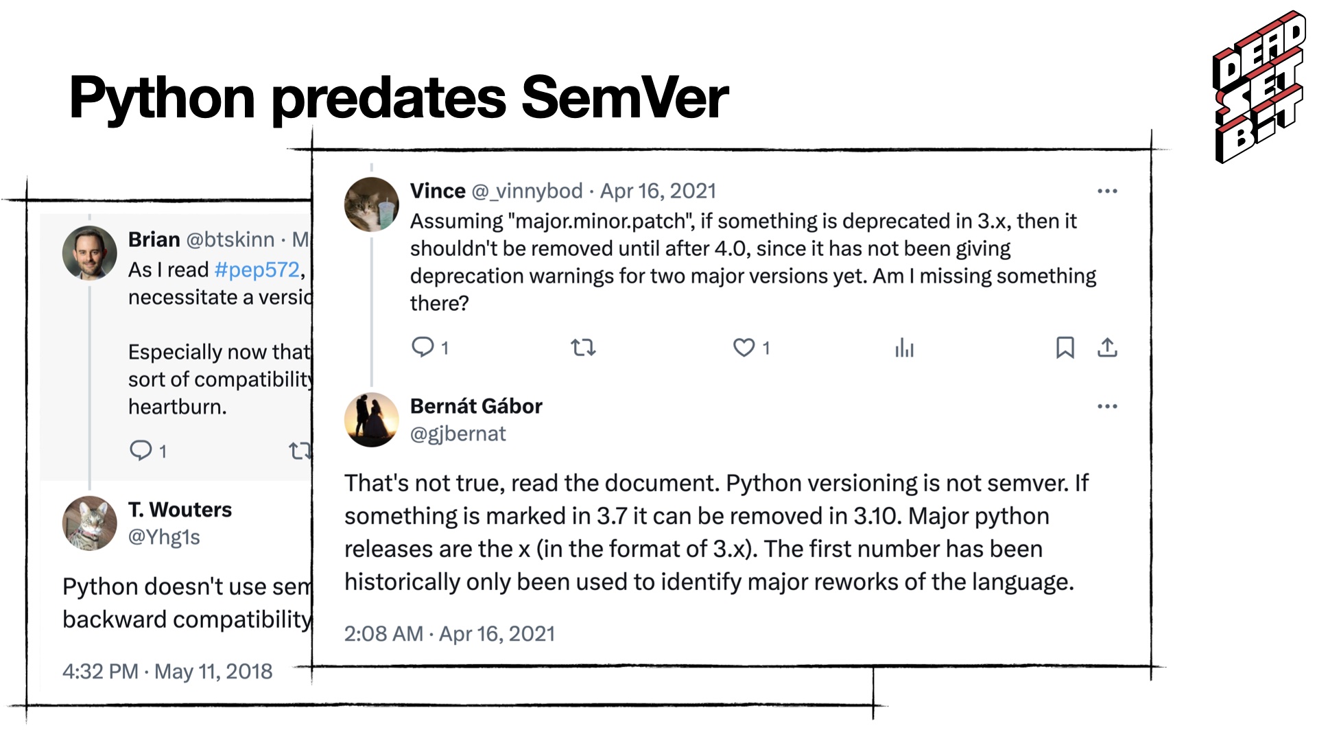Click Bernát Gábor's sunset avatar
Viewport: 1317px width, 741px height.
pos(371,420)
